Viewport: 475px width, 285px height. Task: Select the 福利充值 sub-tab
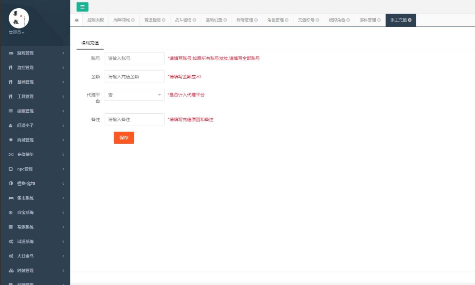90,43
